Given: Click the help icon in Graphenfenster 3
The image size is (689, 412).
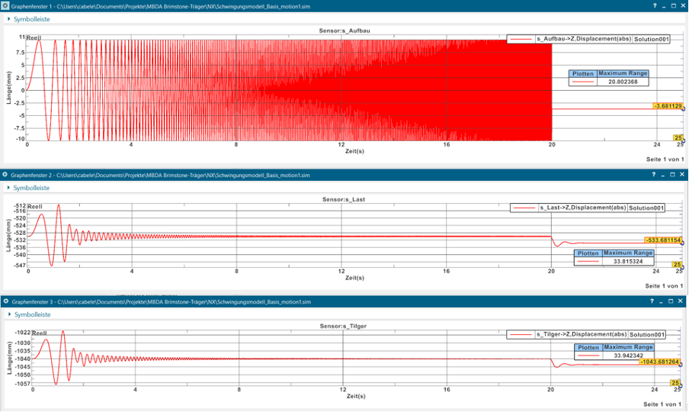Looking at the screenshot, I should click(x=654, y=301).
